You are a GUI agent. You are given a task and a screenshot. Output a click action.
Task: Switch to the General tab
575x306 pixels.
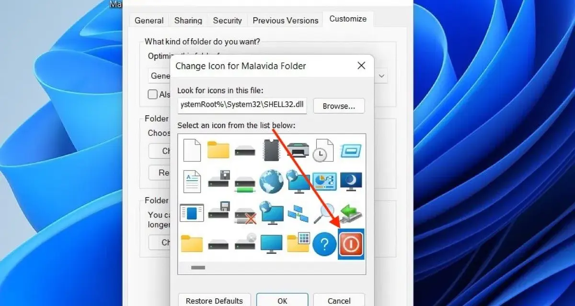coord(149,21)
